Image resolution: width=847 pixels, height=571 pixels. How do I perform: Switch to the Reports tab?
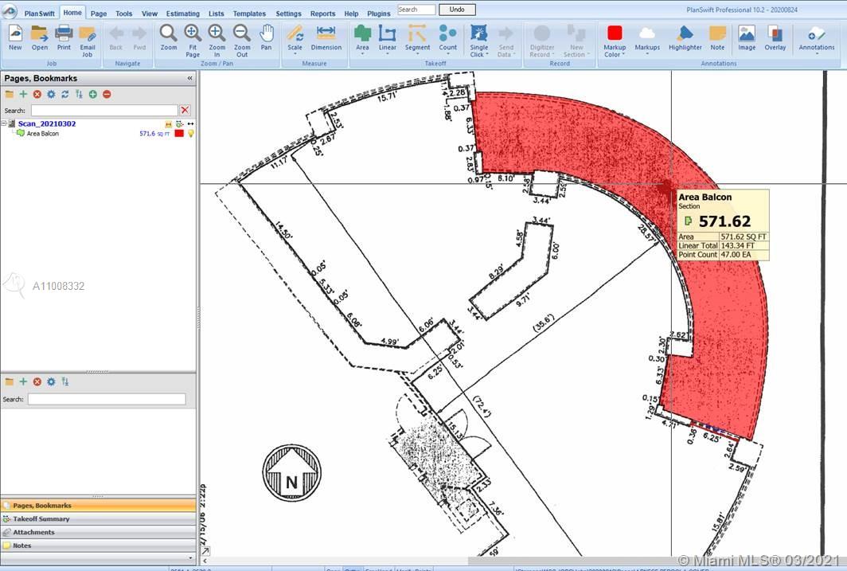[x=322, y=14]
